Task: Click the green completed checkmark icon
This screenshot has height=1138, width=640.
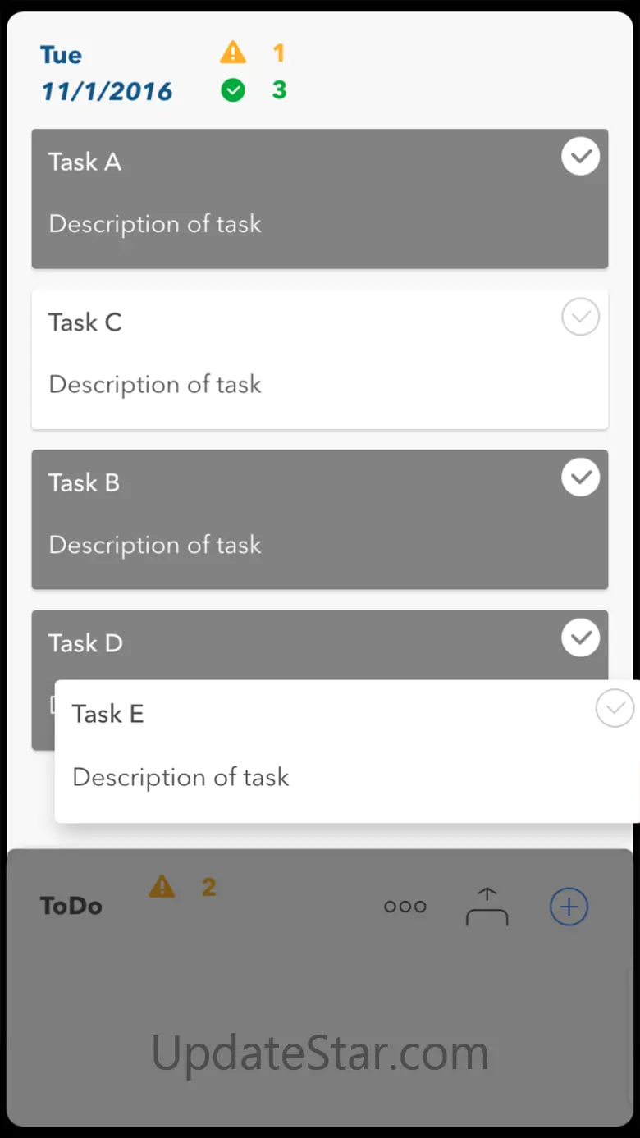Action: pyautogui.click(x=233, y=90)
